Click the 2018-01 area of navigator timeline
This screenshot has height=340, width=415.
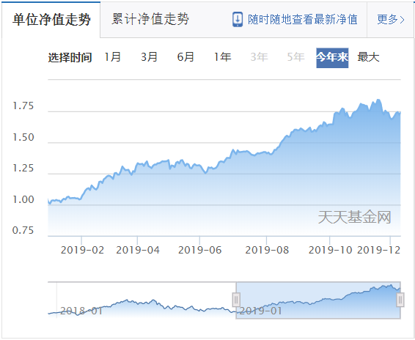coord(81,311)
